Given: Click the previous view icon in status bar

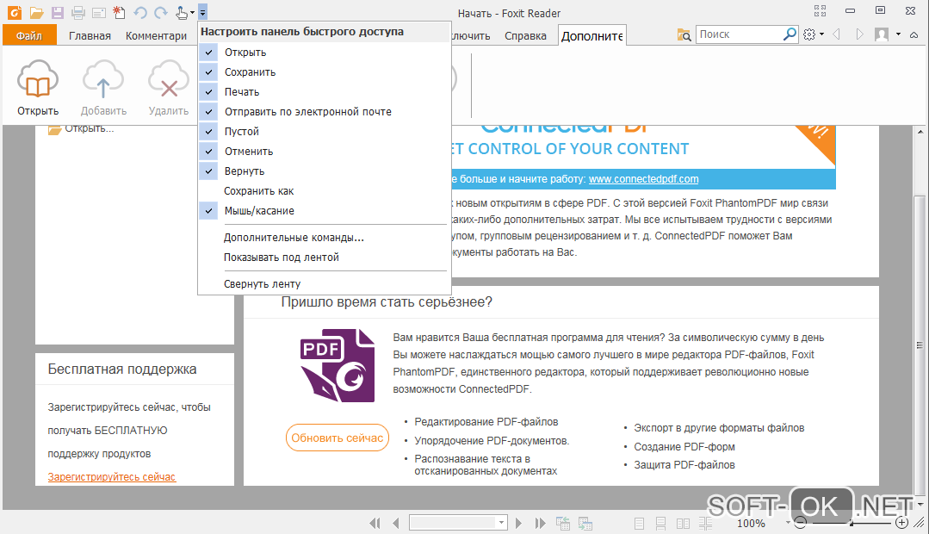Looking at the screenshot, I should 563,523.
